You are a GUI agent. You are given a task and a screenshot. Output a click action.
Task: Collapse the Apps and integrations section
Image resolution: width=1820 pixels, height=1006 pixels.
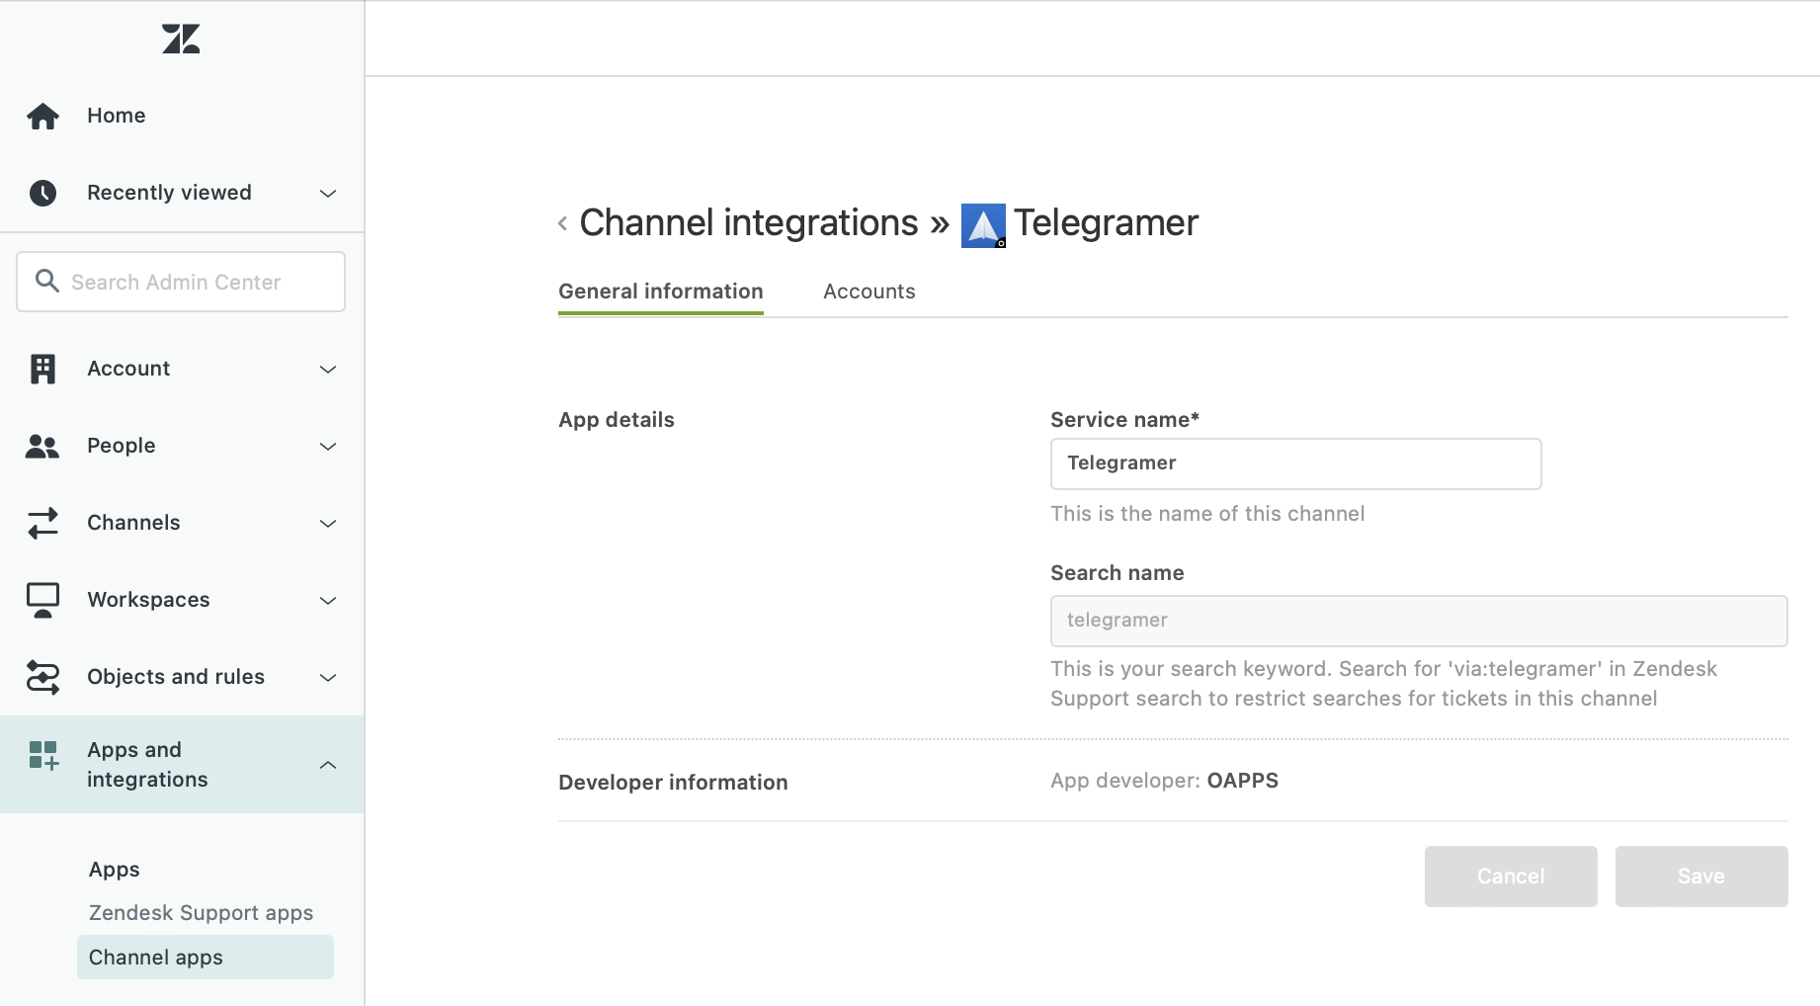[x=327, y=764]
